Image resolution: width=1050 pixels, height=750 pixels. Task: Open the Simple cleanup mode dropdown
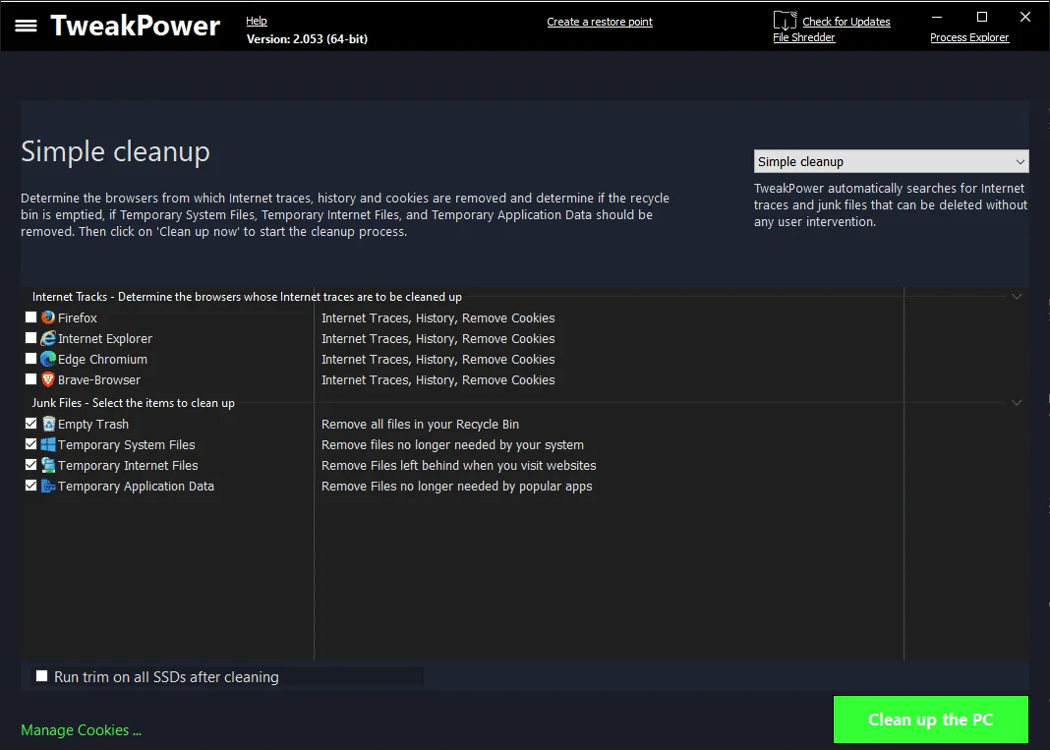pos(892,161)
